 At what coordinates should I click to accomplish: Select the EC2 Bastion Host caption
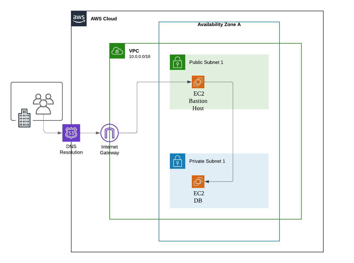pyautogui.click(x=198, y=101)
